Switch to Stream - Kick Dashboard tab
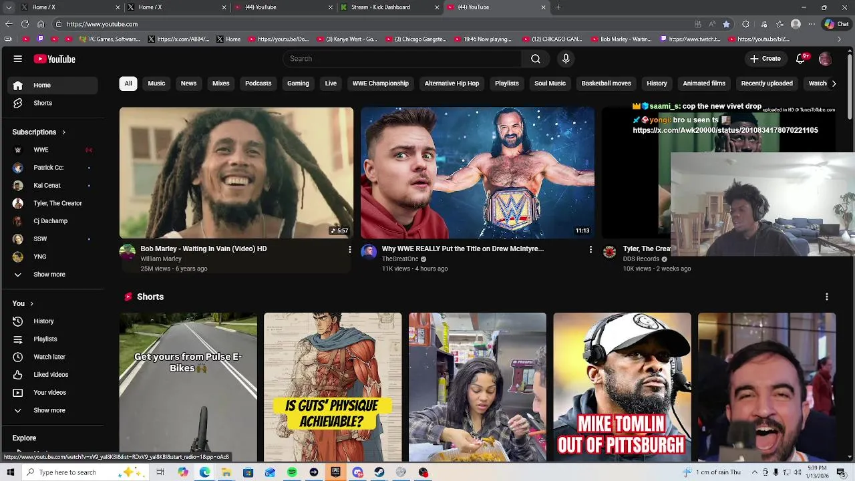 point(387,7)
